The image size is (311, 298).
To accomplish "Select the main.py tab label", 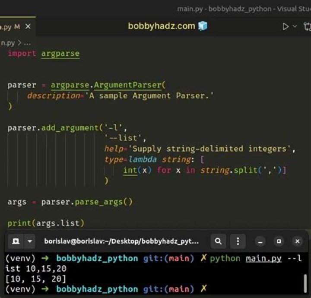I will click(x=10, y=27).
